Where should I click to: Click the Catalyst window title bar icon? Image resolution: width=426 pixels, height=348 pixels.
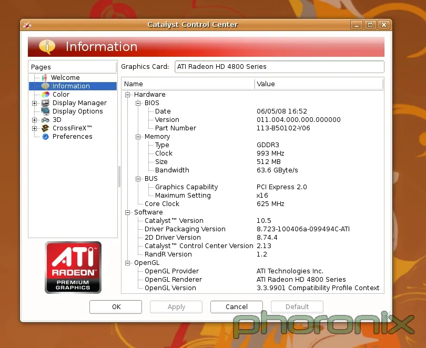pos(27,25)
